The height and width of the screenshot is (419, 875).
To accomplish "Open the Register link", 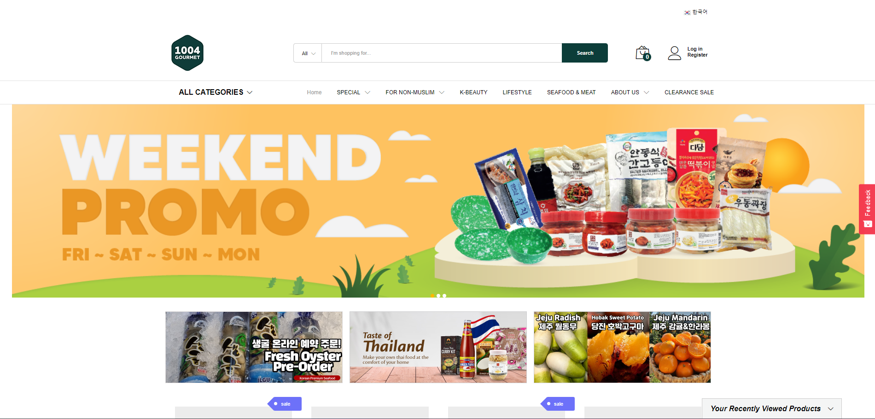I will click(x=697, y=55).
